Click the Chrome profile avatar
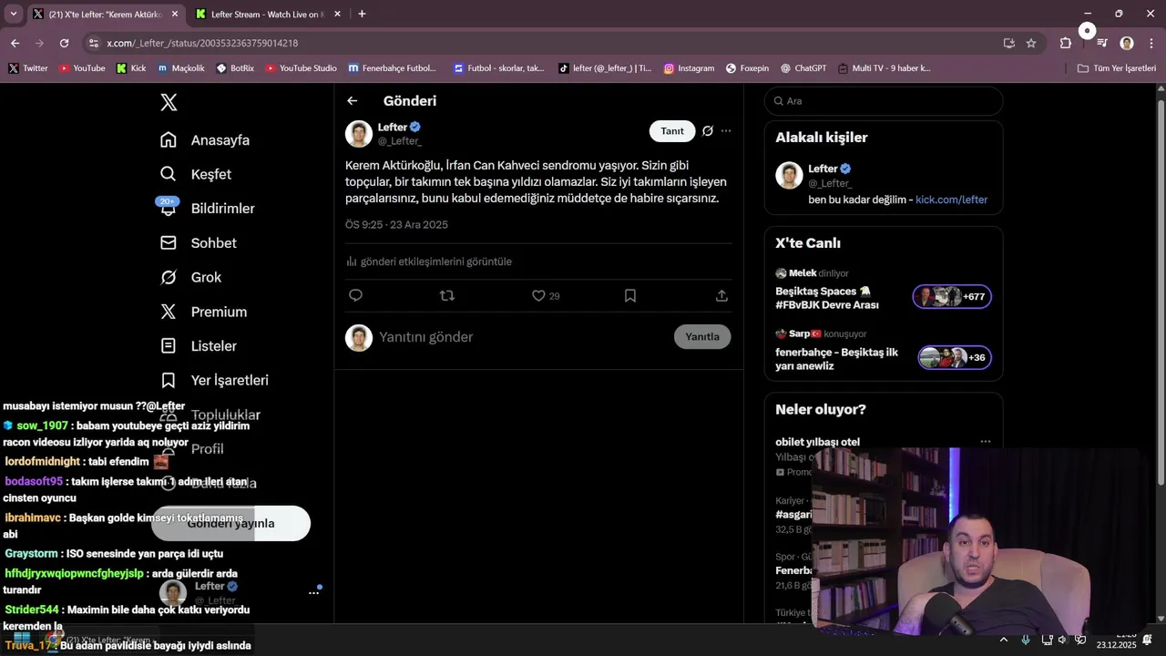 1127,43
